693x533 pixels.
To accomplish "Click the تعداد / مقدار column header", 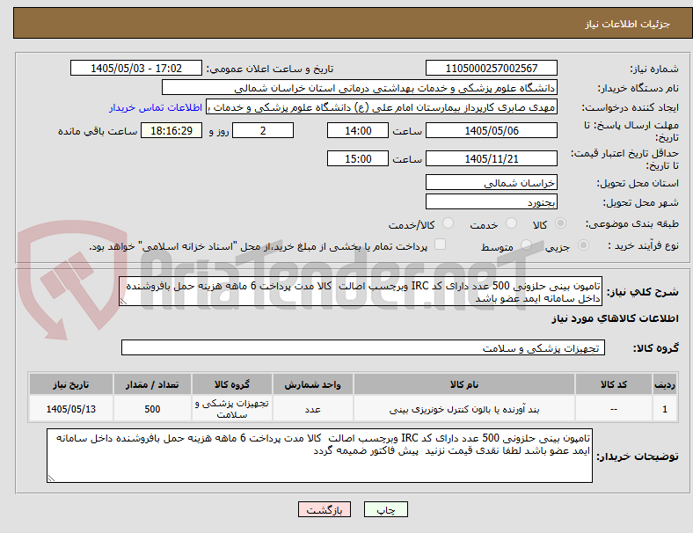I will point(152,384).
